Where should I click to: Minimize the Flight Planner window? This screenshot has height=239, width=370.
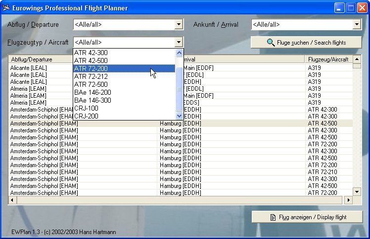[339, 8]
